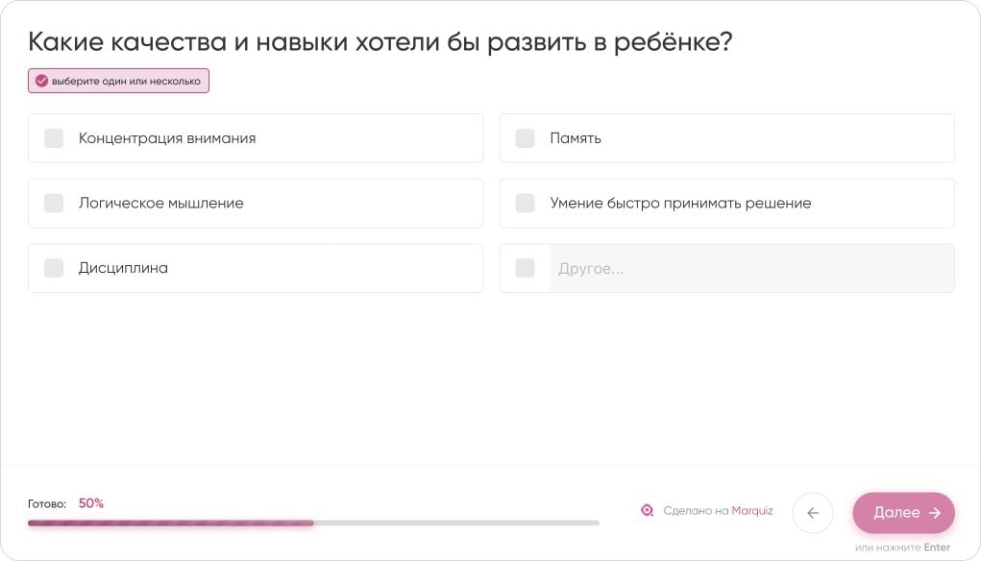Check the "Дисциплина" checkbox

pyautogui.click(x=53, y=268)
